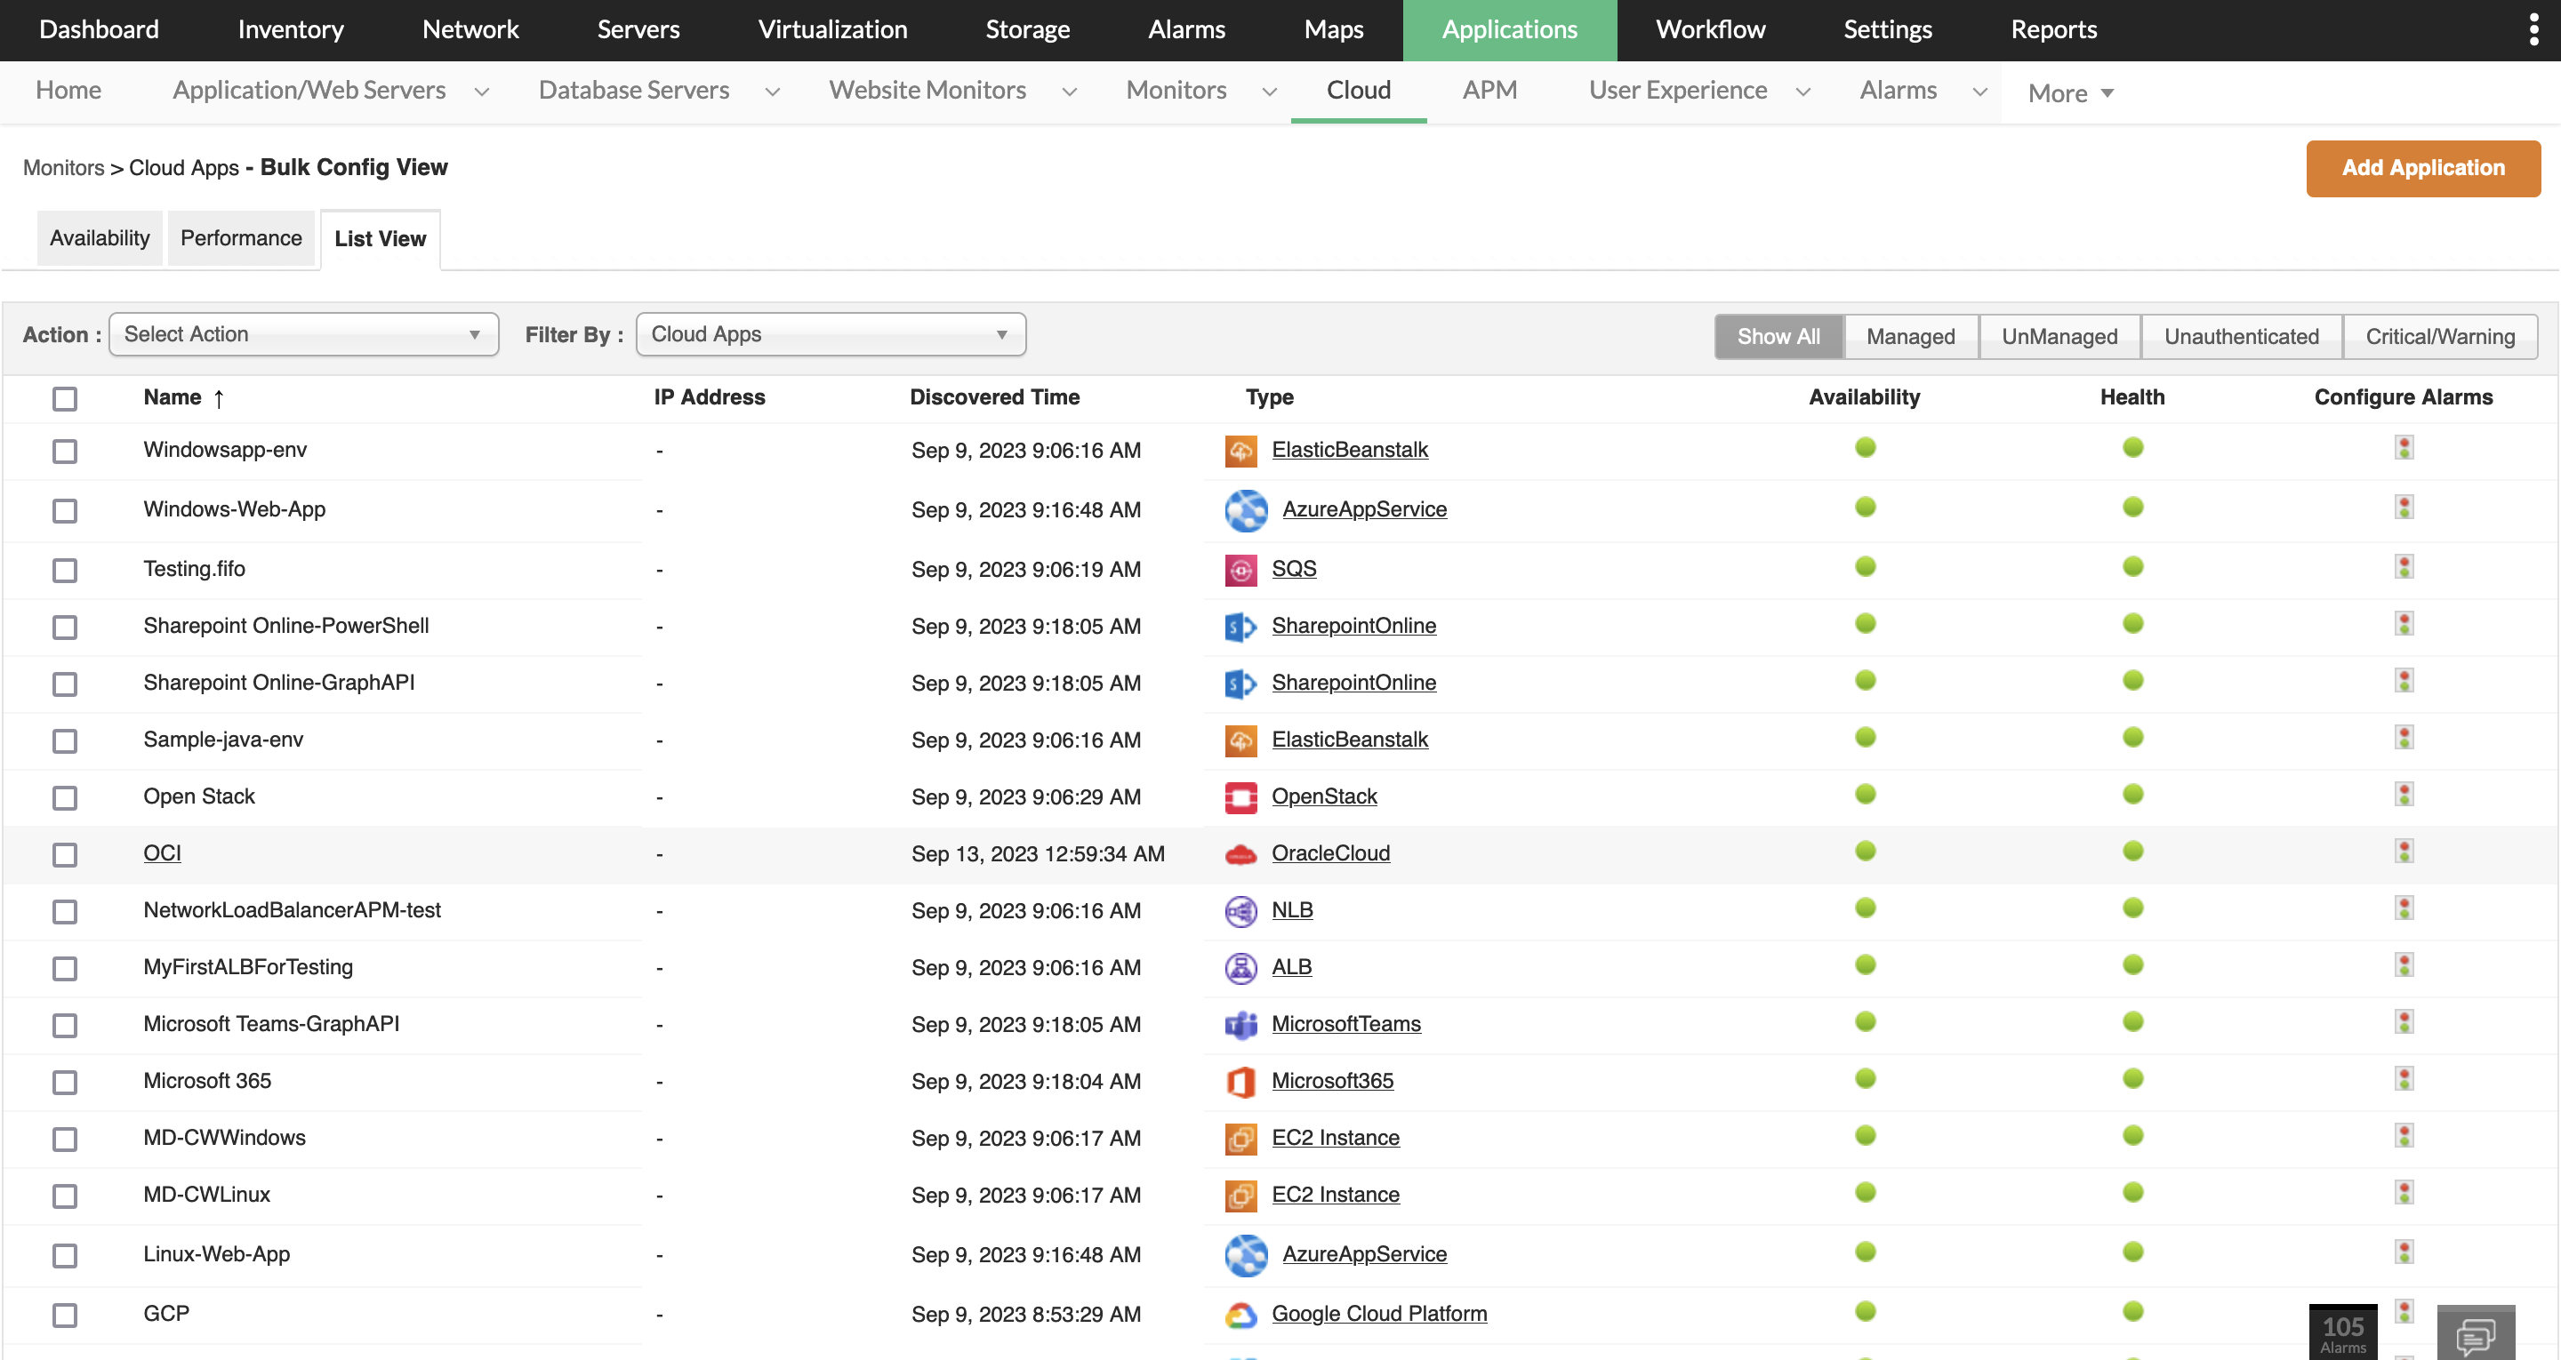The height and width of the screenshot is (1360, 2561).
Task: Open the Workflow top menu
Action: pos(1709,30)
